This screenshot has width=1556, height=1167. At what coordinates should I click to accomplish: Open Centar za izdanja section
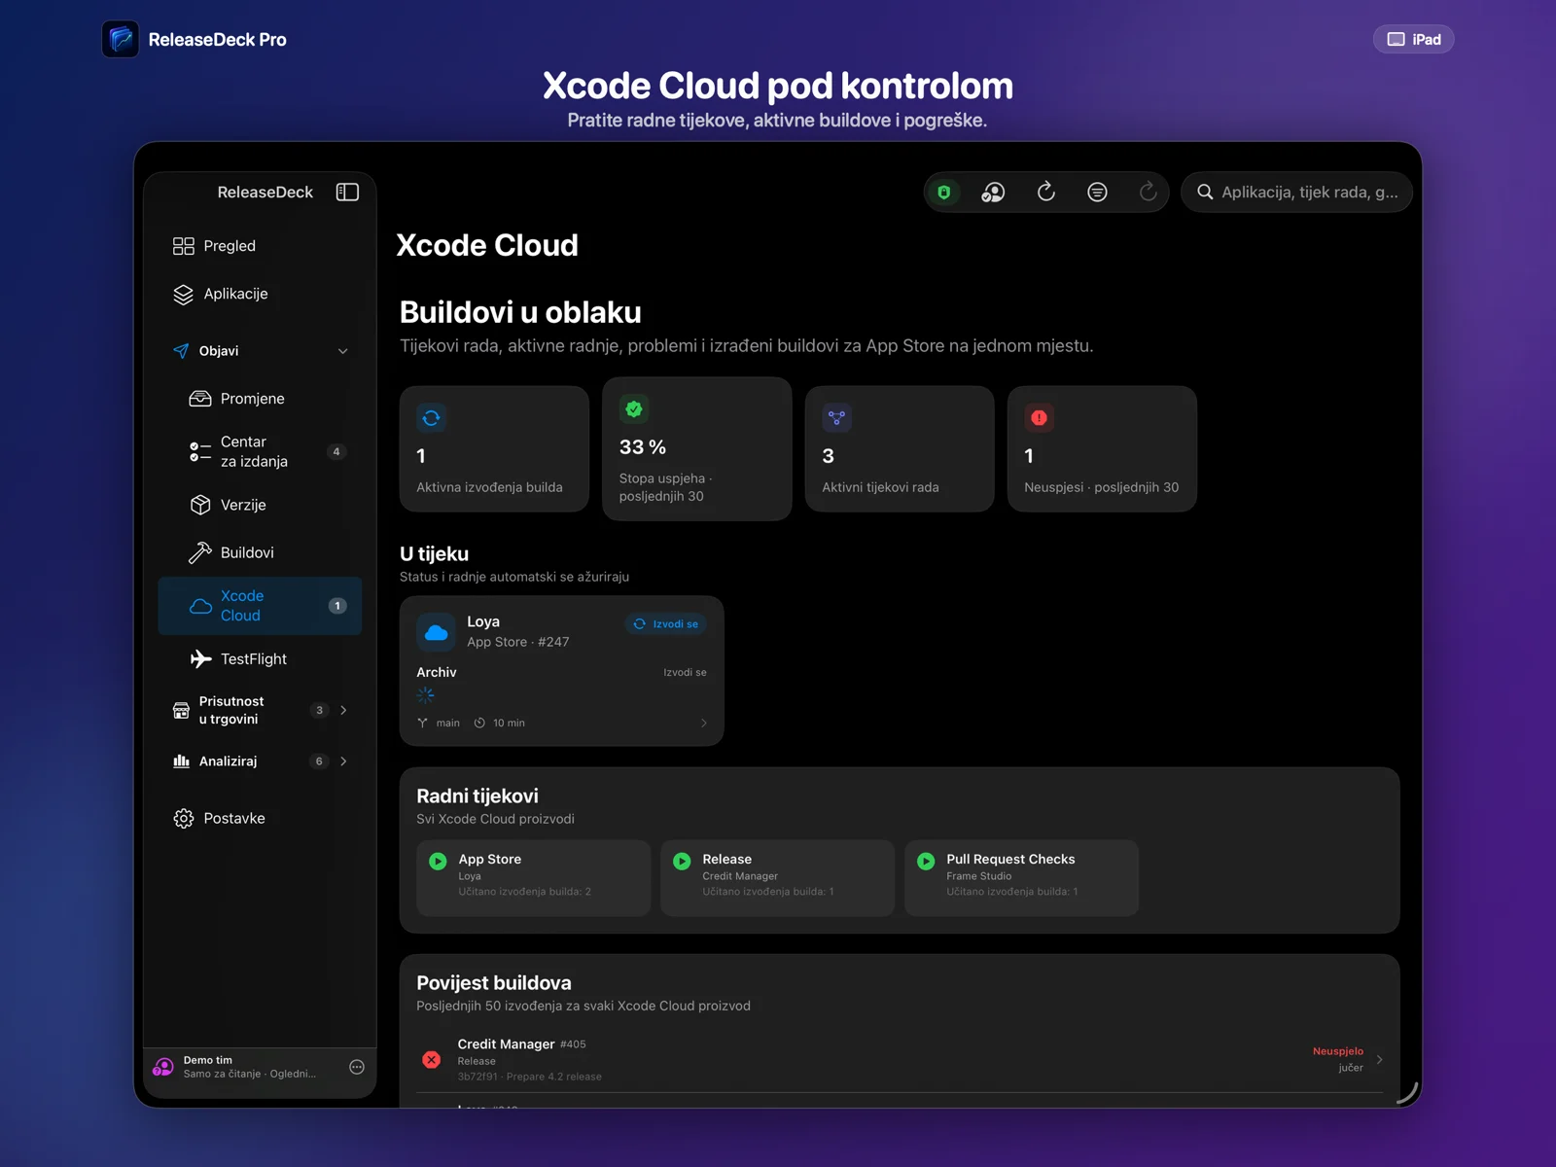pos(261,451)
